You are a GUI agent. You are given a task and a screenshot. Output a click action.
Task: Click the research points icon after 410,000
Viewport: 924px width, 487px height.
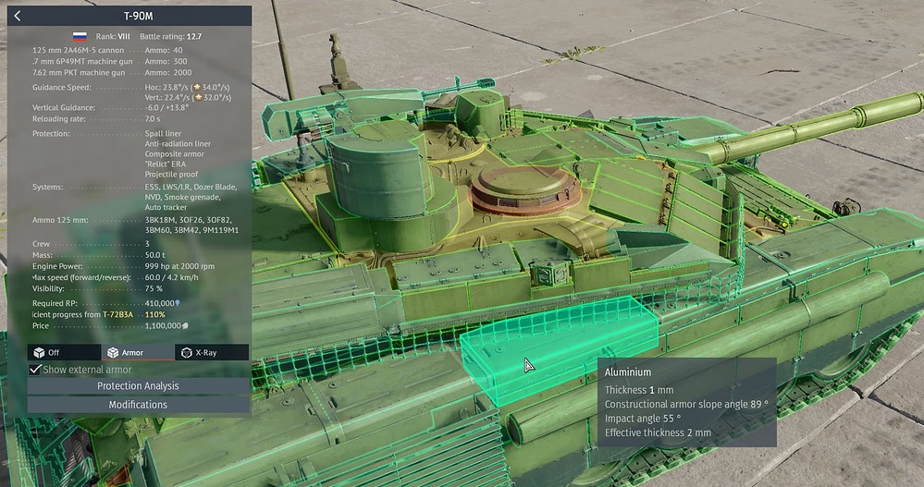click(178, 303)
